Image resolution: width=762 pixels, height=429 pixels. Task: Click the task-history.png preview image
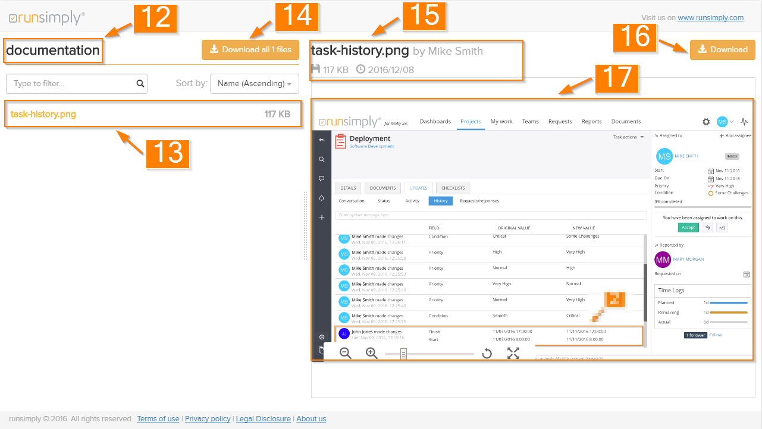(x=488, y=238)
